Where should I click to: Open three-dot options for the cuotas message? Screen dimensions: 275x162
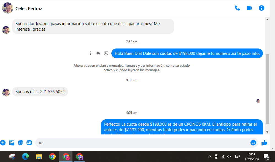91,53
